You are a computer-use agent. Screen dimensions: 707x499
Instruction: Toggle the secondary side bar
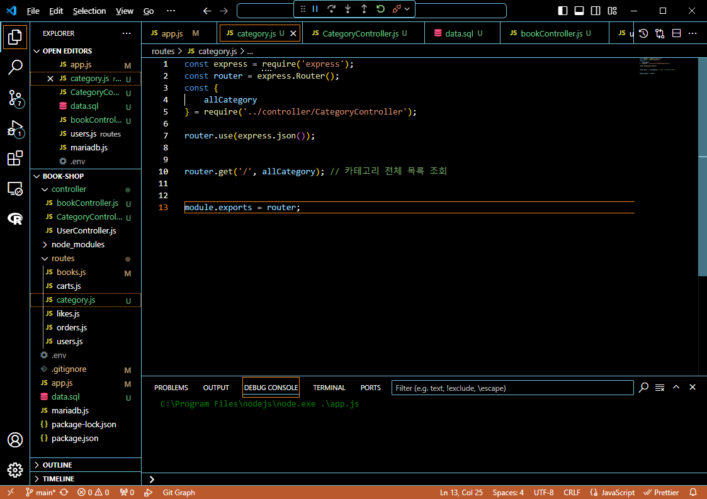point(595,11)
